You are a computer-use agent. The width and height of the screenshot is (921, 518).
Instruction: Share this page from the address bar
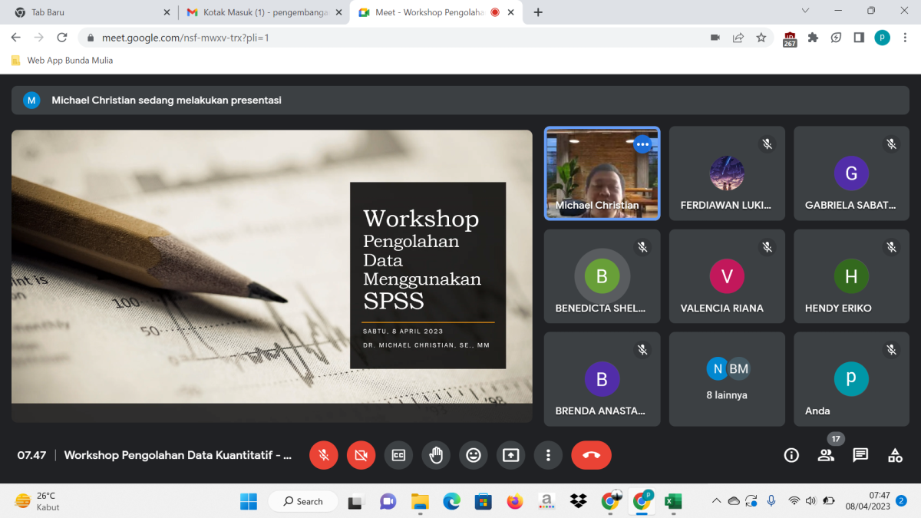[738, 38]
